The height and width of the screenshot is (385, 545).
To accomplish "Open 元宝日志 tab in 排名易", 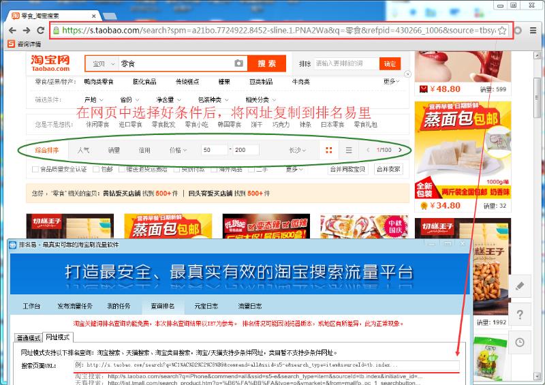I will (206, 306).
